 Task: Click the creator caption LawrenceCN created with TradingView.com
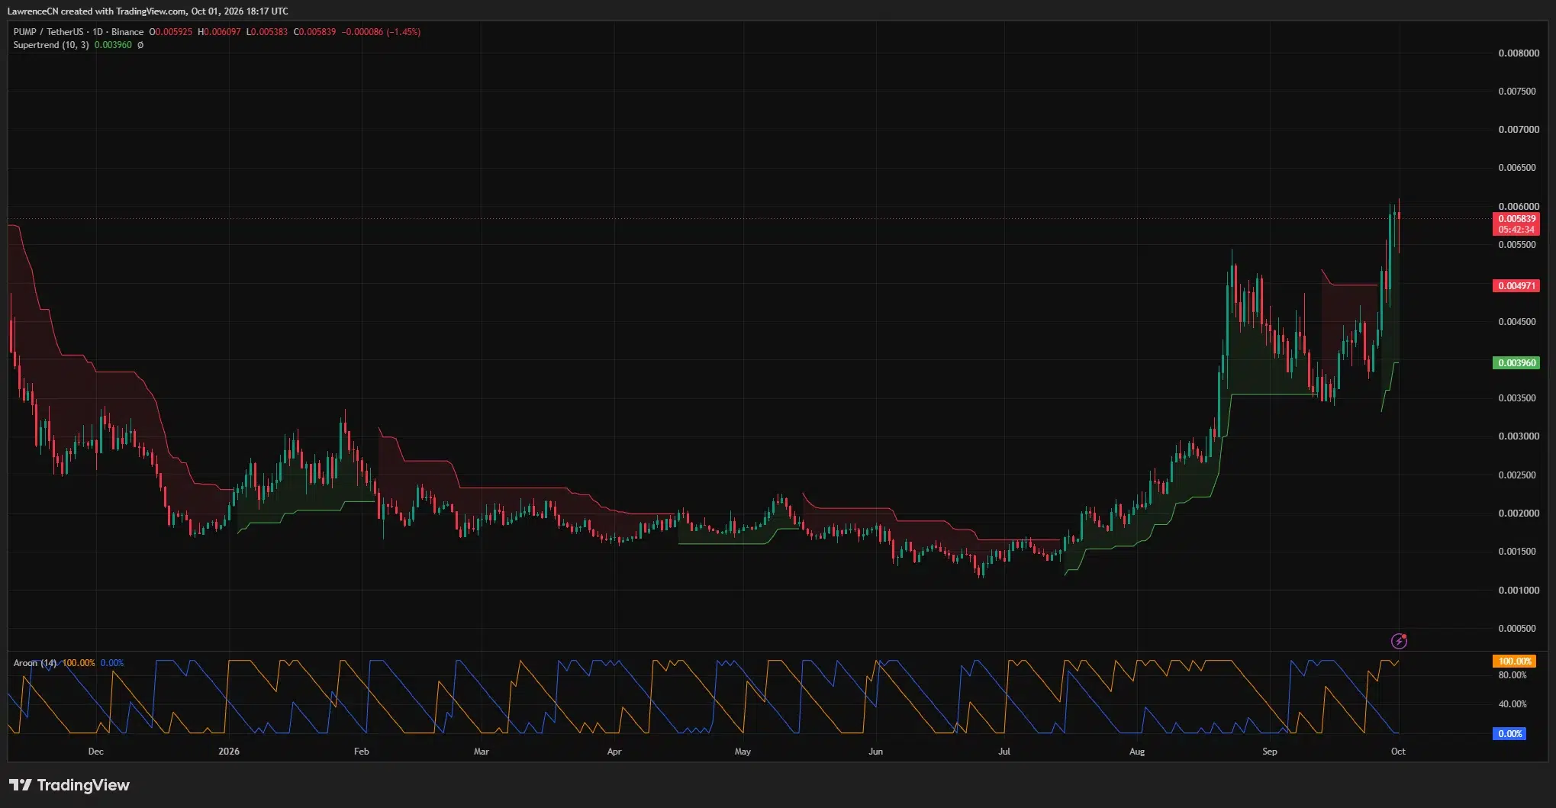pyautogui.click(x=97, y=11)
